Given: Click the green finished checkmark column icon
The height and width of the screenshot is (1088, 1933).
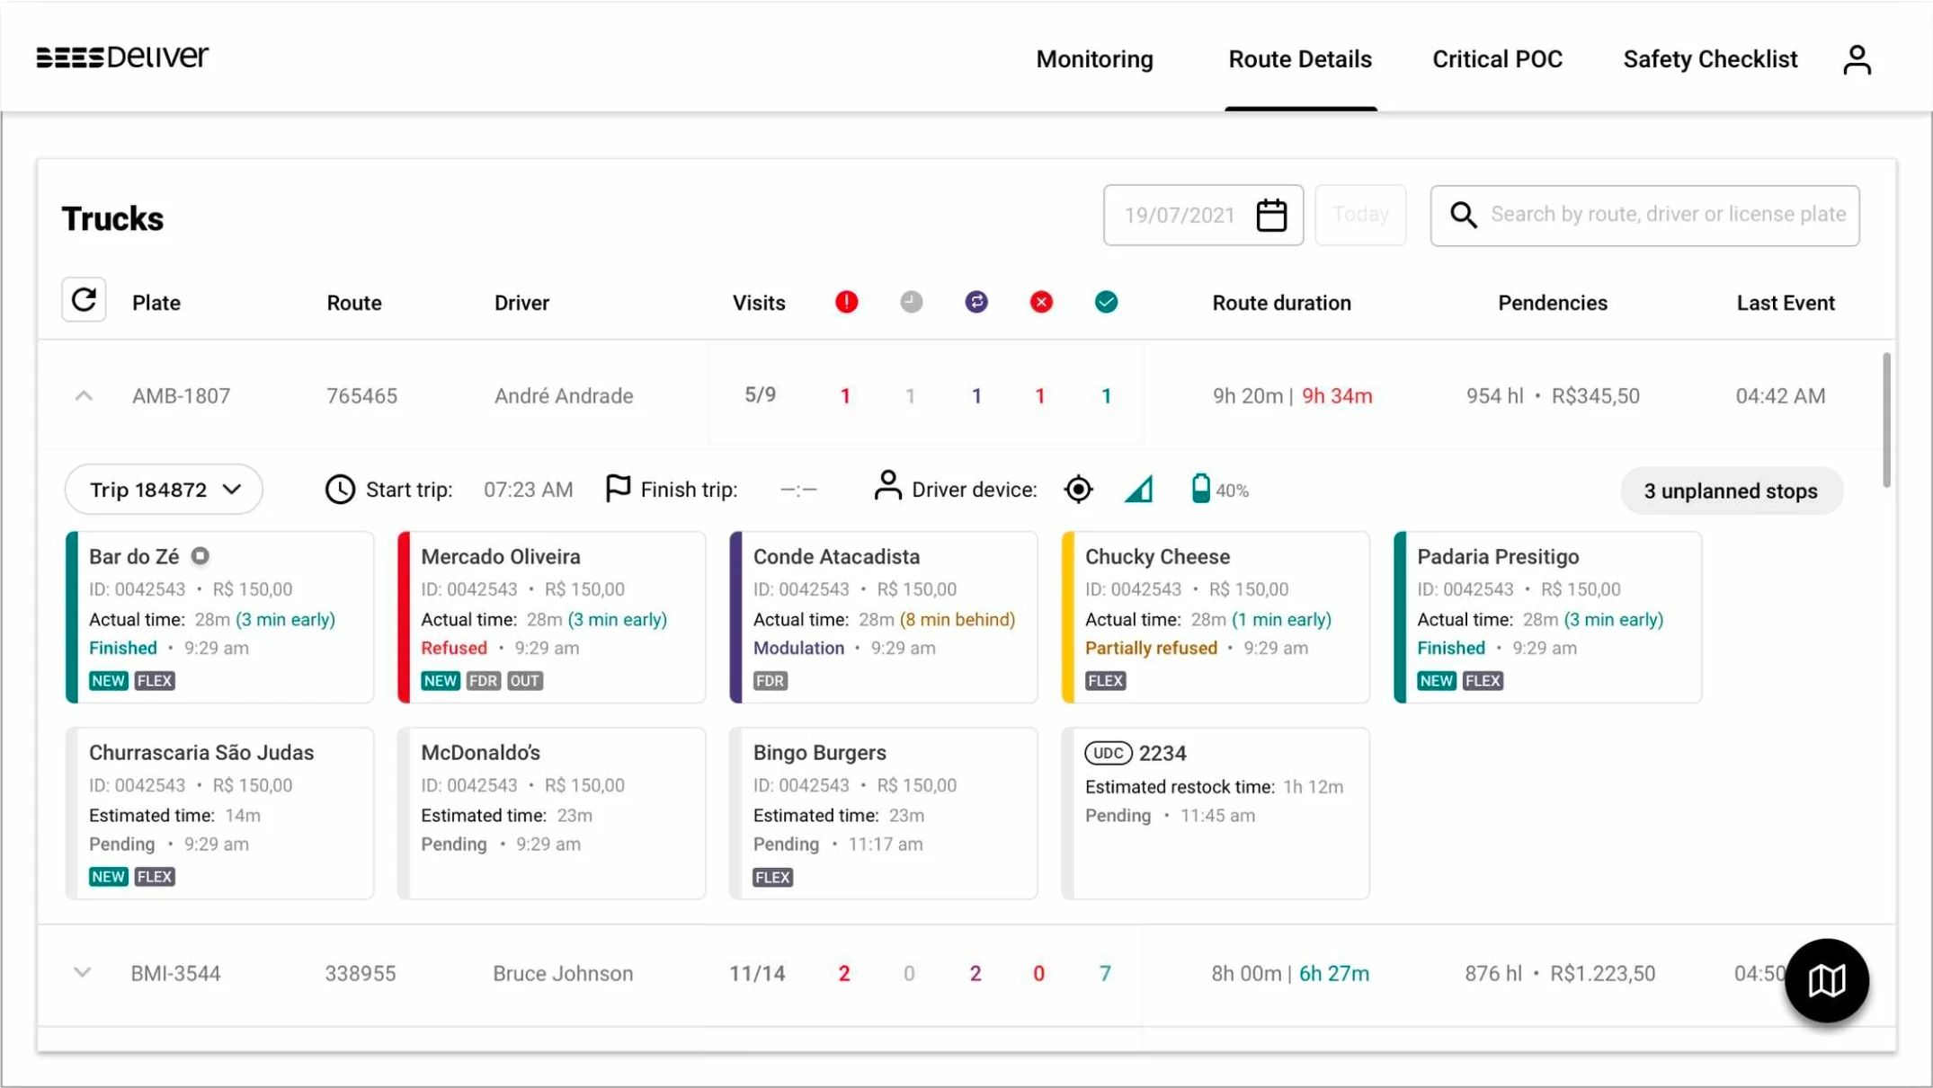Looking at the screenshot, I should point(1107,302).
